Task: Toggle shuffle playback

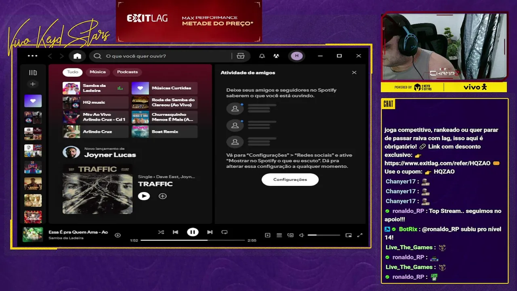Action: [x=161, y=232]
